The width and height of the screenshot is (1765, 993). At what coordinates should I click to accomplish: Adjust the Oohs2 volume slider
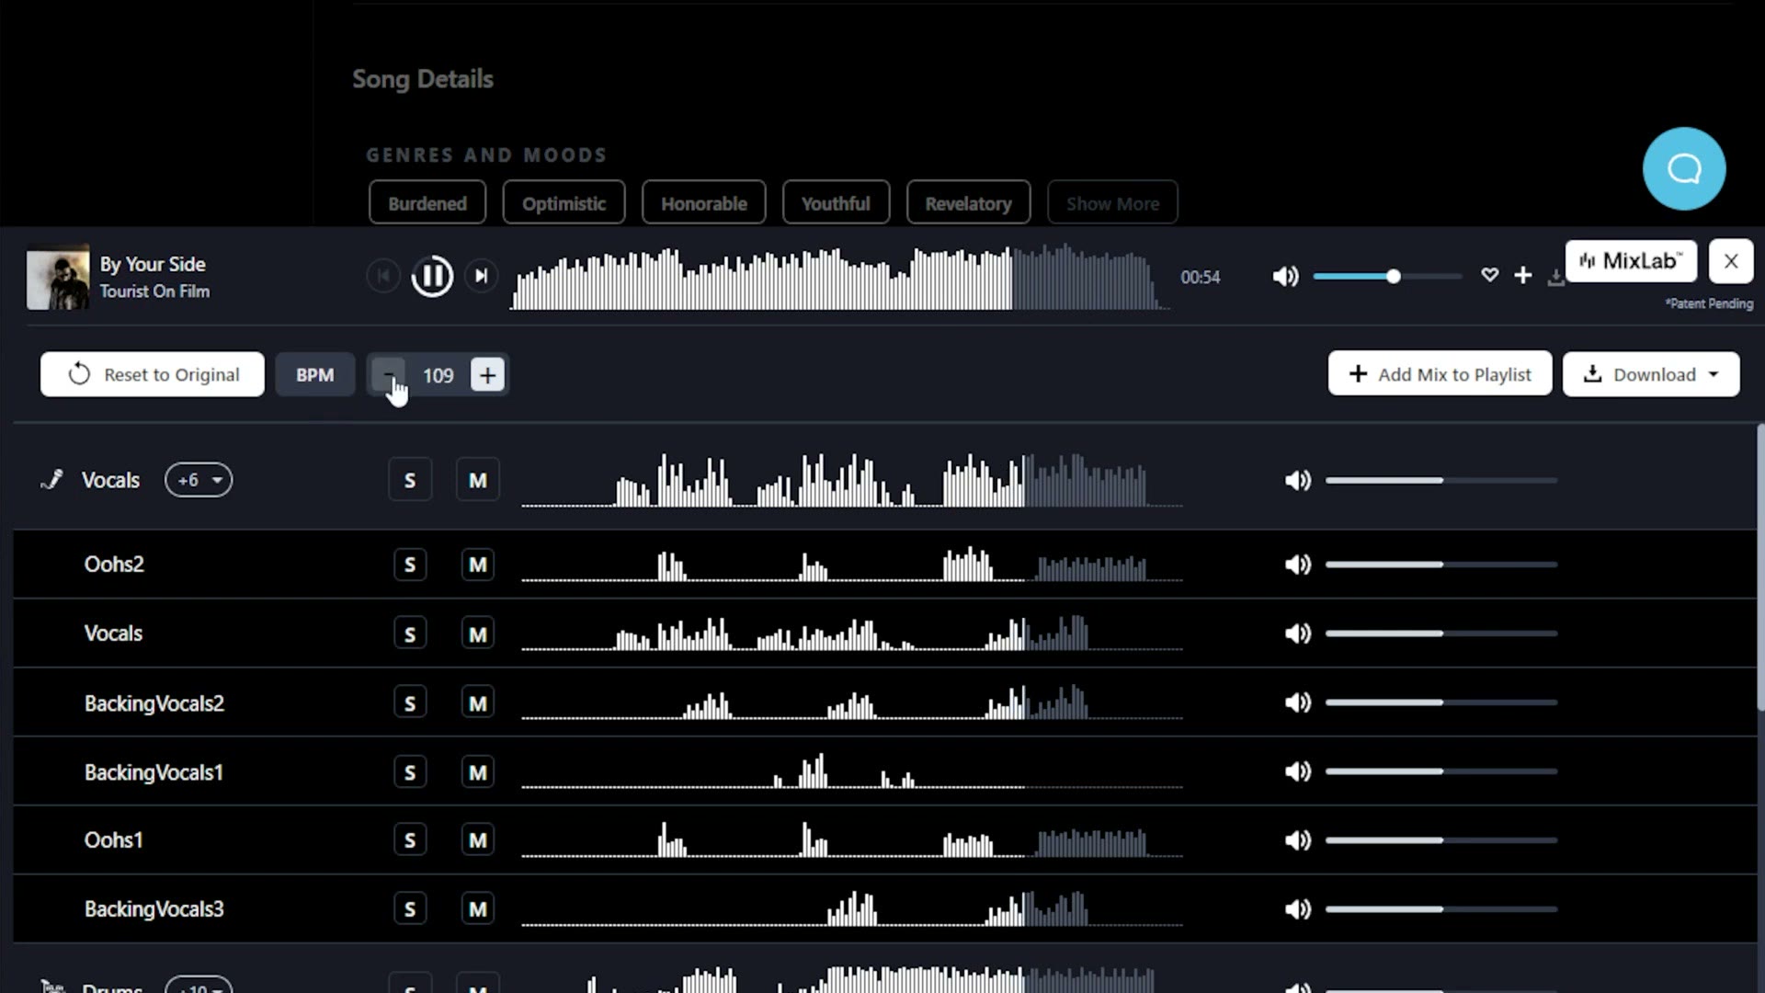pos(1441,565)
